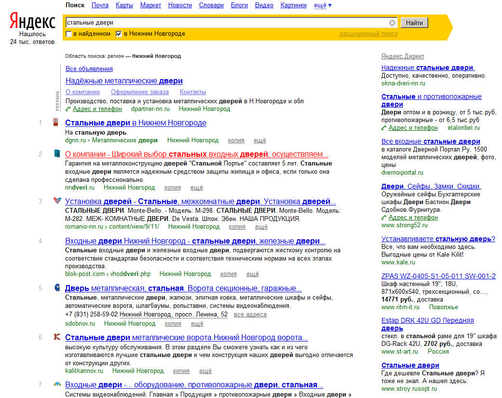Open 'Стальные двери' www.stroy.rusopt.ru ad title
502x398 pixels.
coord(410,366)
